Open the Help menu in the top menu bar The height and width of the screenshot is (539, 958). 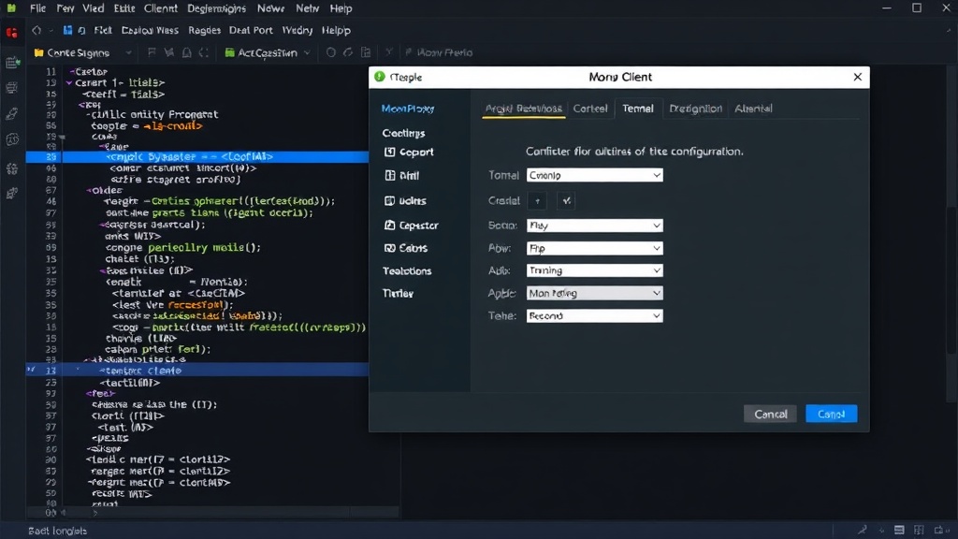pos(341,8)
